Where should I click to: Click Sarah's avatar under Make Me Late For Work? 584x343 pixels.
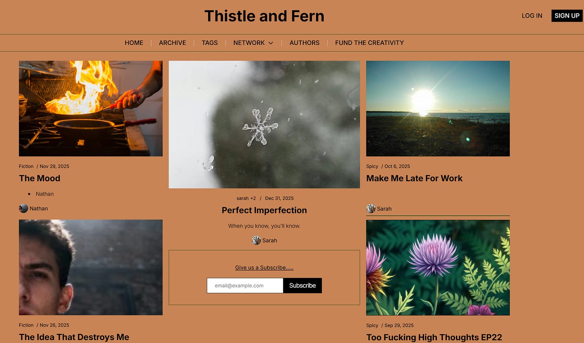point(371,209)
